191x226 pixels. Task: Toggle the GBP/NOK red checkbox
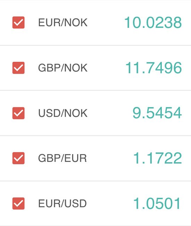click(x=18, y=68)
